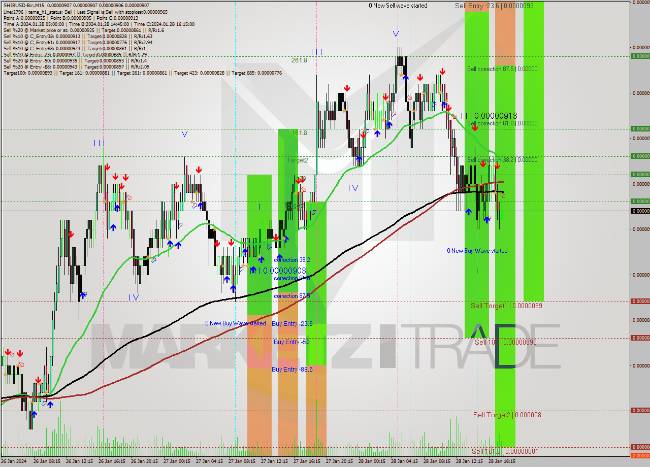Click the '26 Jan 2024' time axis label
The image size is (650, 467).
pyautogui.click(x=14, y=461)
